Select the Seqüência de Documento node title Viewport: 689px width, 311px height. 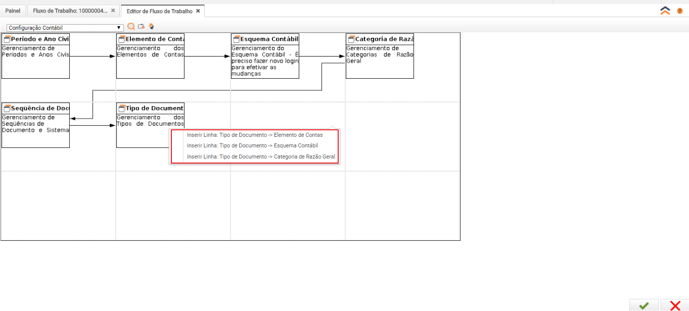[x=40, y=108]
